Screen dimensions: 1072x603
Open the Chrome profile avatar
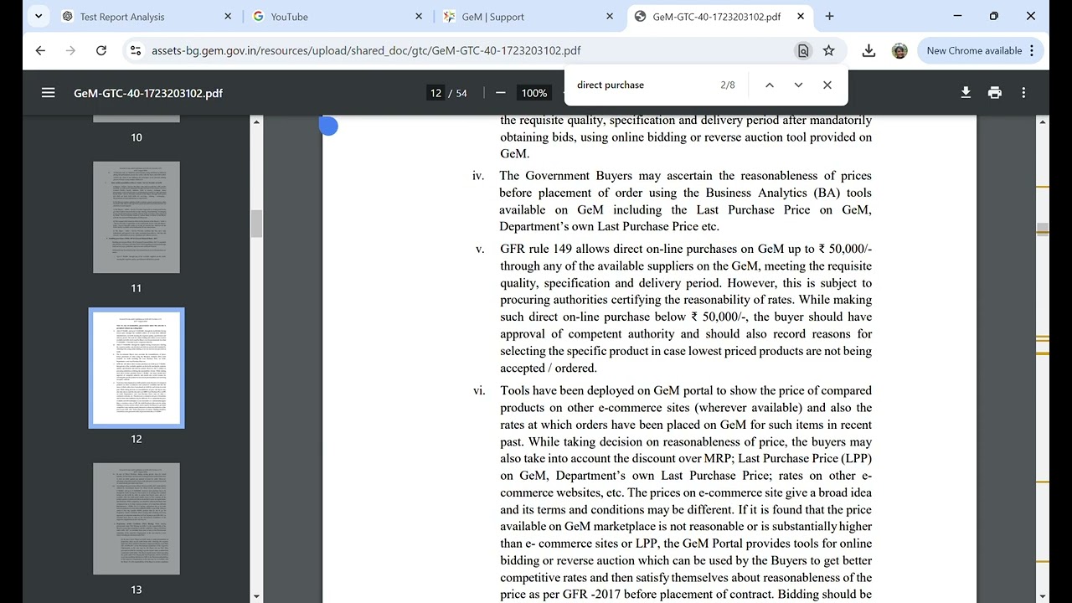(x=899, y=50)
